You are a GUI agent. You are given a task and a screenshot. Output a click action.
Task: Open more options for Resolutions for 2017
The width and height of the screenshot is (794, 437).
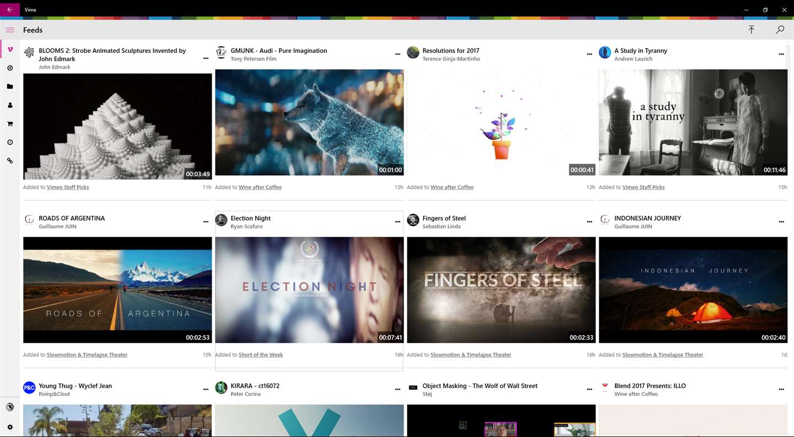point(589,54)
